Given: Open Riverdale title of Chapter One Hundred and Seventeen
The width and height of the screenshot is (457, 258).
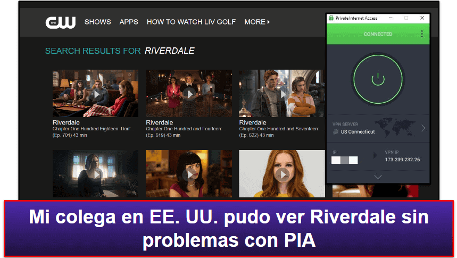Looking at the screenshot, I should pos(253,122).
